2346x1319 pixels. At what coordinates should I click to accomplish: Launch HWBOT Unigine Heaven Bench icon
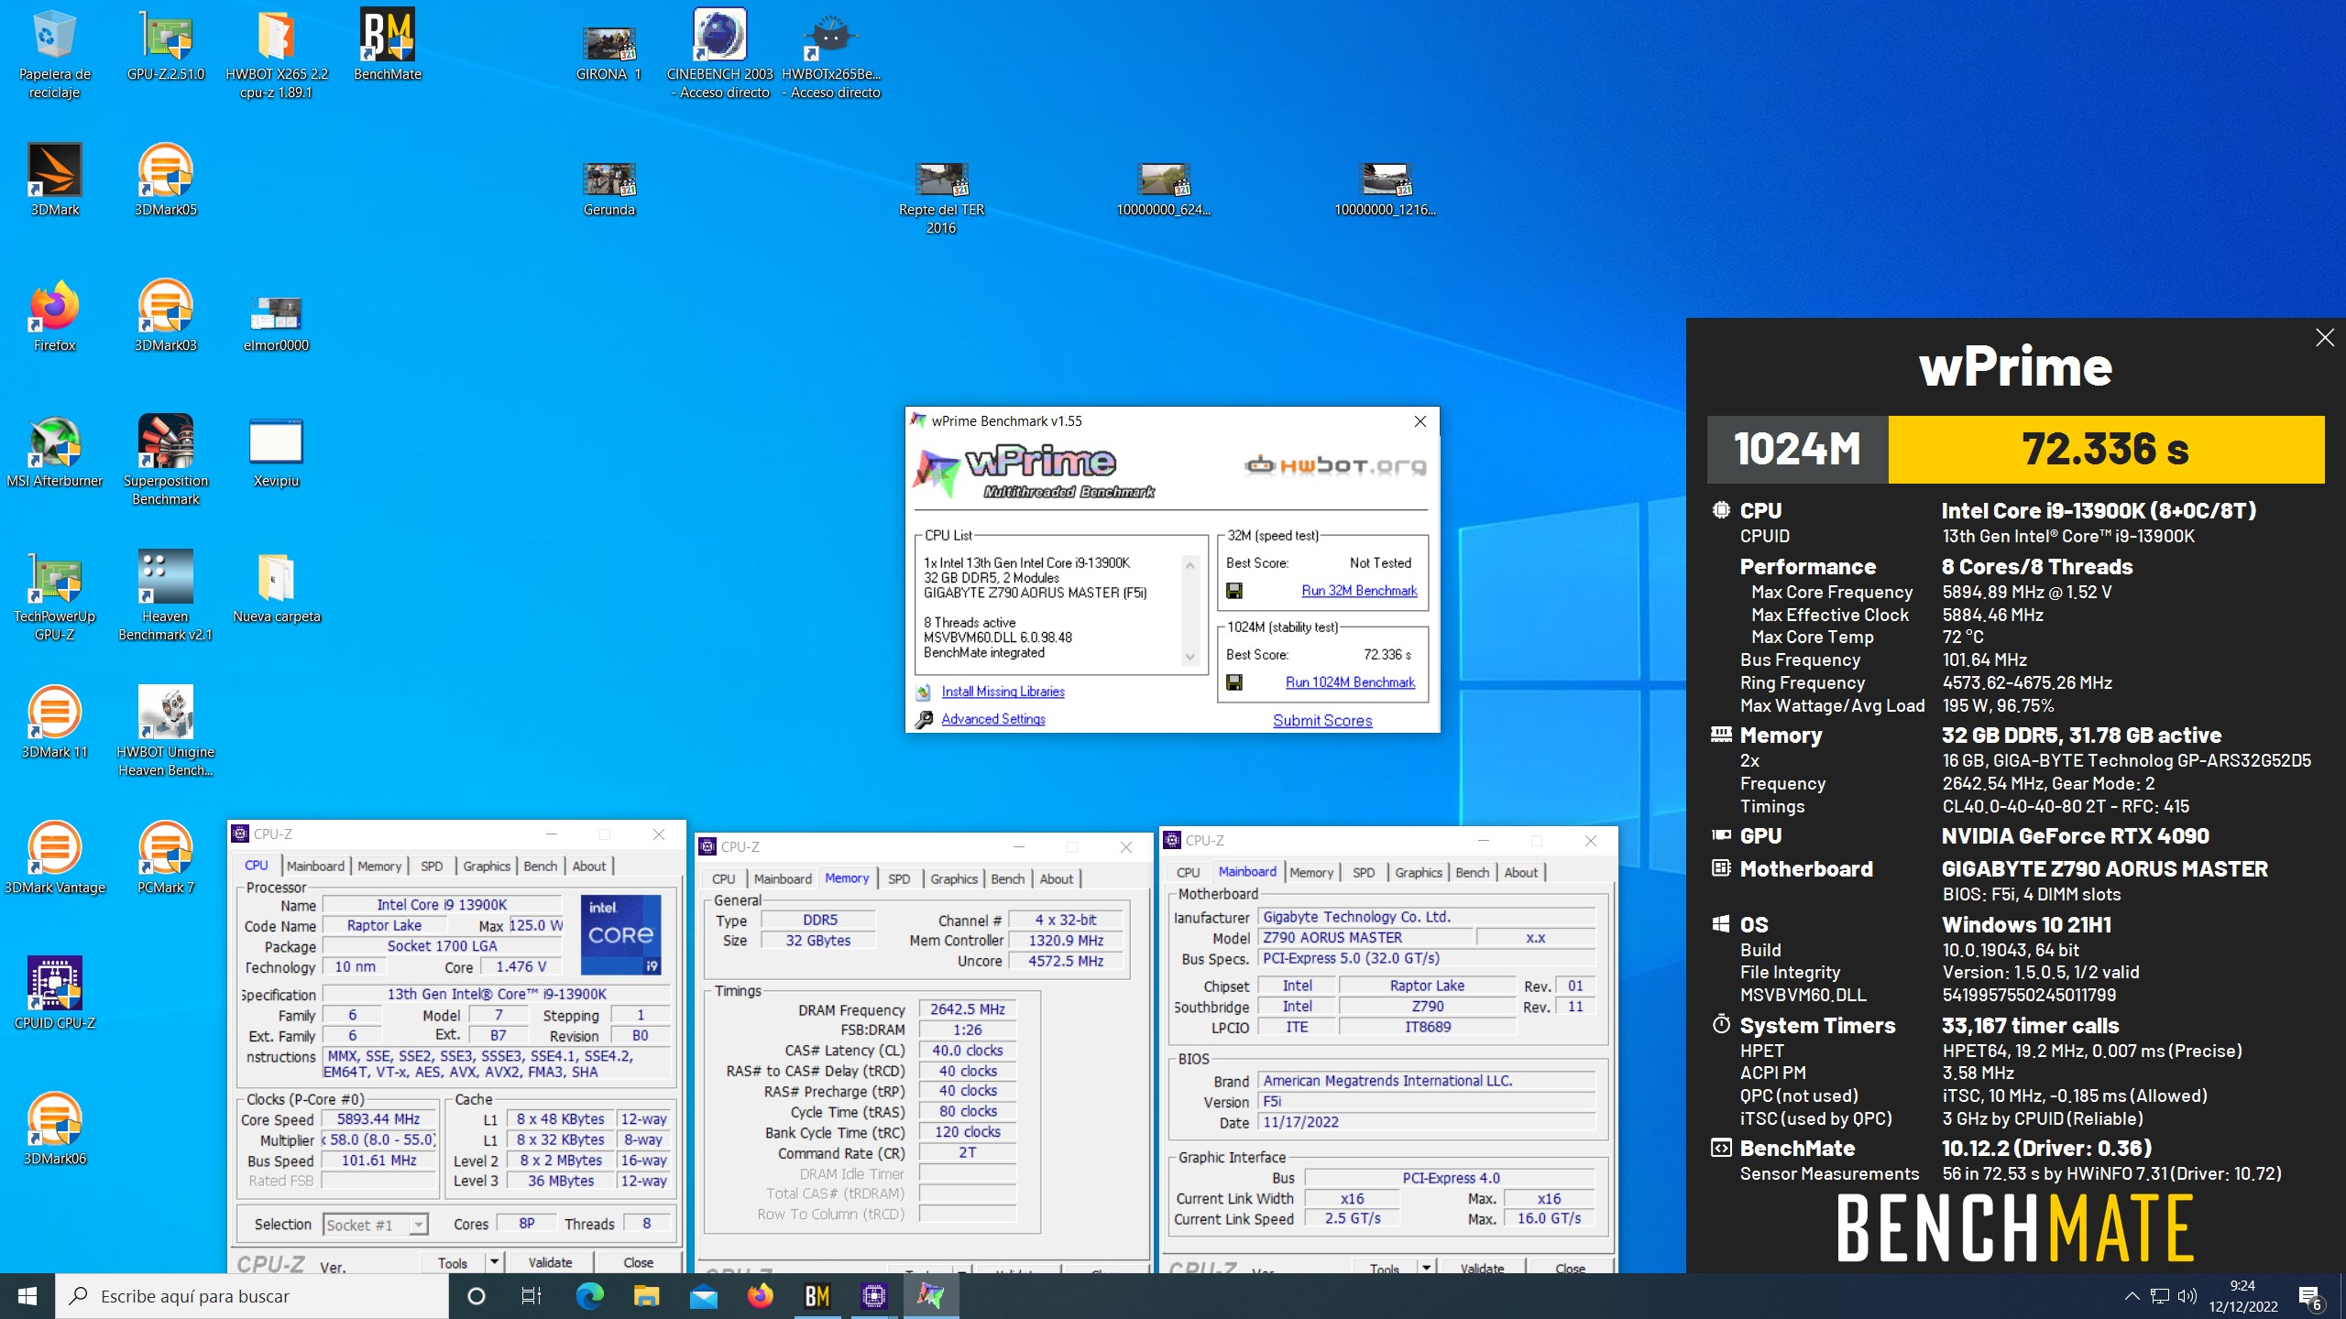pos(166,731)
